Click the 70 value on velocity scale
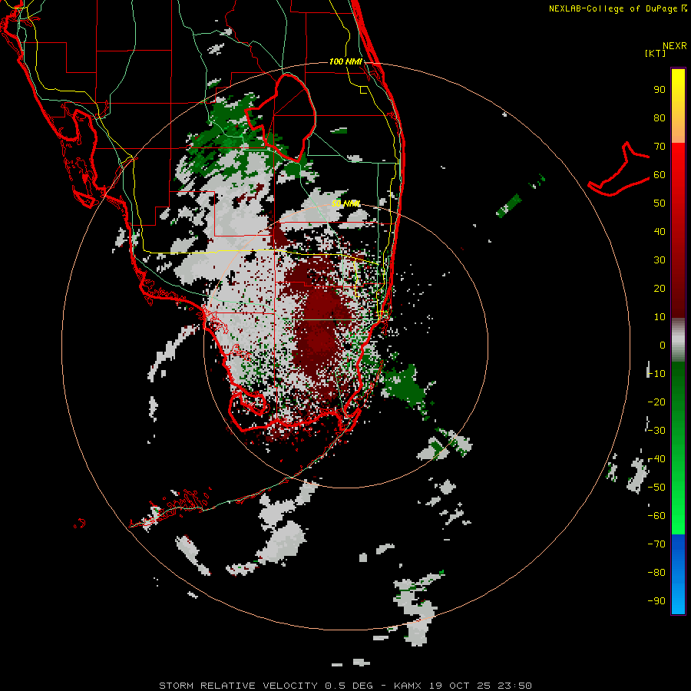 [x=660, y=147]
